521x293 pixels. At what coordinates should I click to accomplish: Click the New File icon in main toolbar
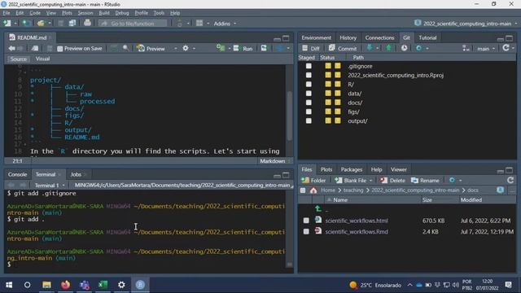click(x=7, y=24)
